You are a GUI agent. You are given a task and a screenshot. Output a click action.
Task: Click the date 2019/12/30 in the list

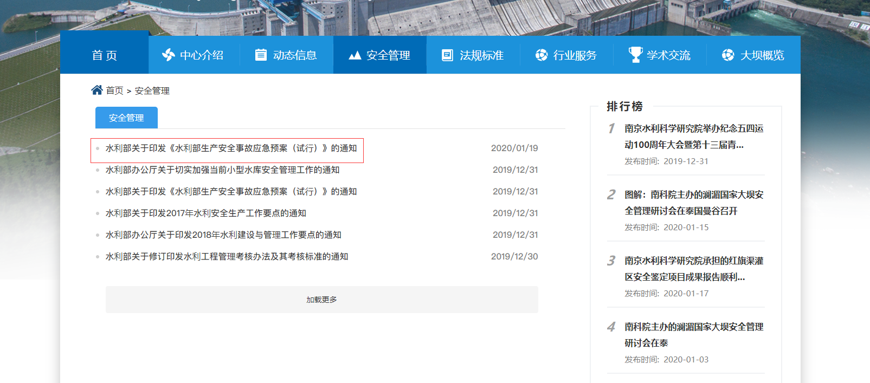pos(514,256)
